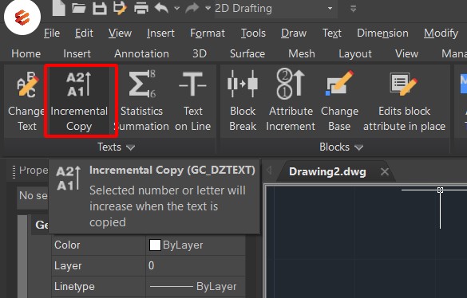467x298 pixels.
Task: Select the Change Base tool
Action: point(339,101)
